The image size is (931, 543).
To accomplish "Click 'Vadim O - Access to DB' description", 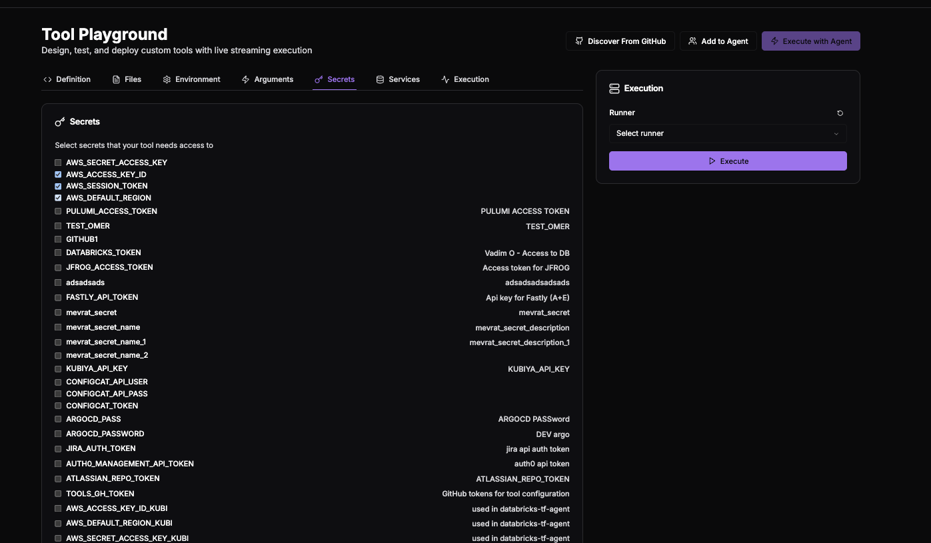I will tap(527, 253).
